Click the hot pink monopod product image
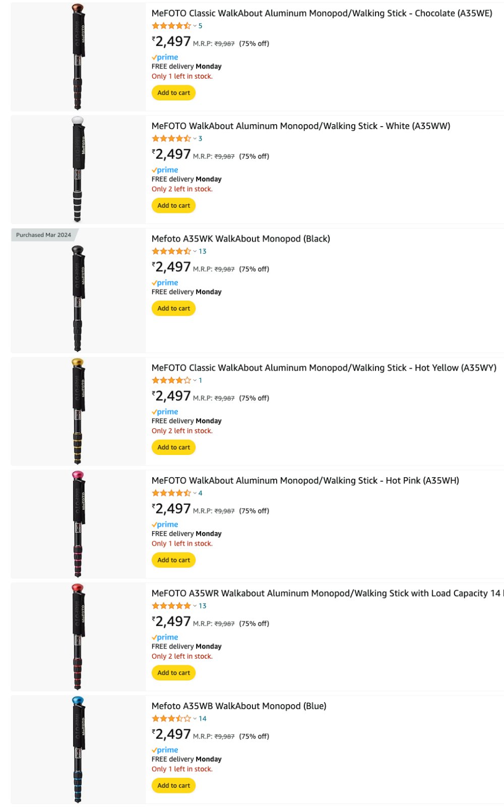The image size is (504, 807). pyautogui.click(x=78, y=524)
